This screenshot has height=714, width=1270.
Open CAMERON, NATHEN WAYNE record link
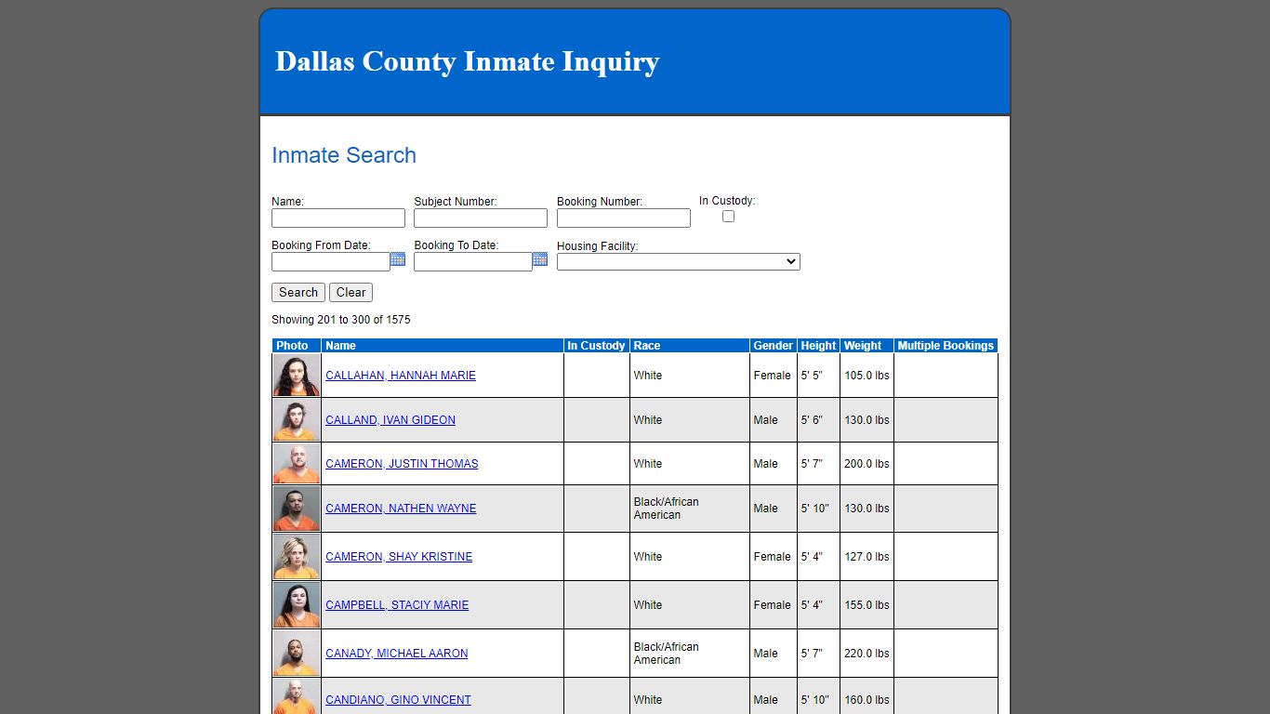click(x=401, y=509)
